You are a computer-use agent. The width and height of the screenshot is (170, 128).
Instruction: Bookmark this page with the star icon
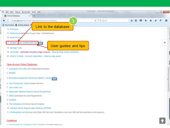coord(132,21)
